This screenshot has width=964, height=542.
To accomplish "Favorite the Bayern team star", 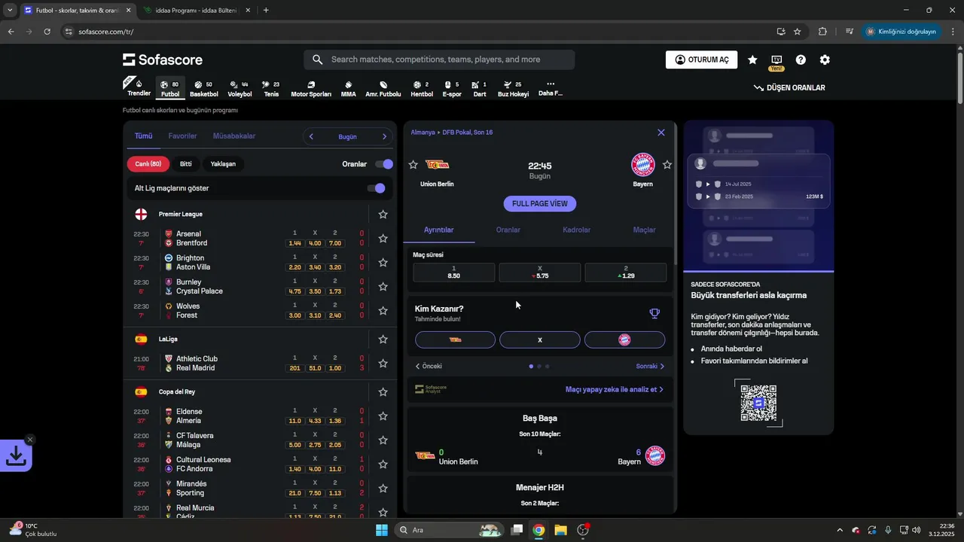I will pyautogui.click(x=667, y=165).
